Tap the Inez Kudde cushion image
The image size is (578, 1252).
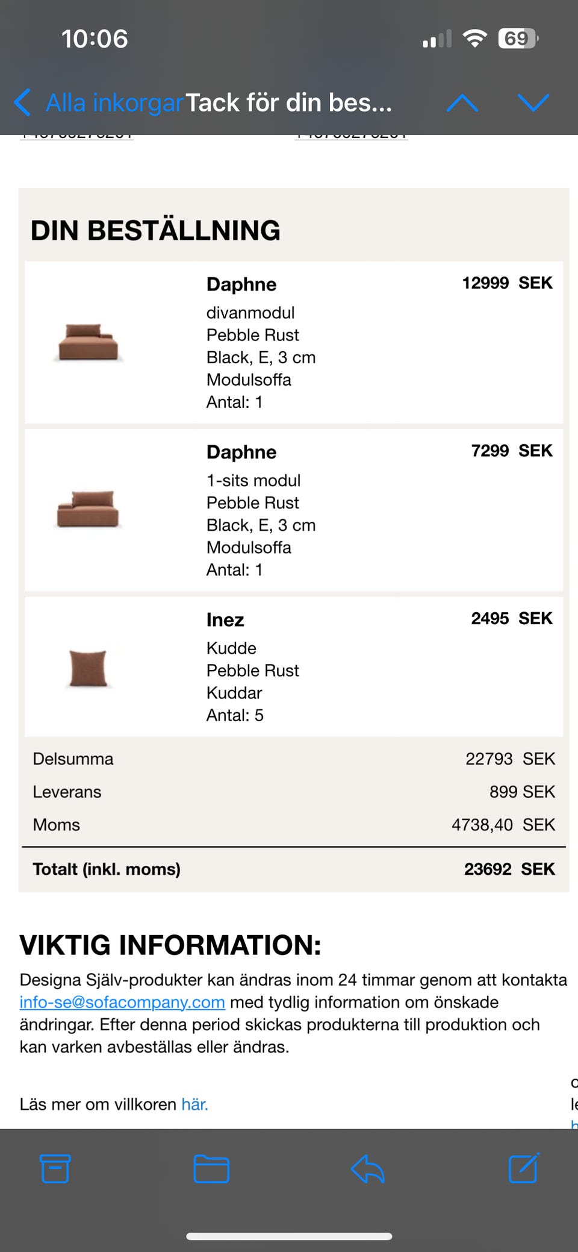[x=88, y=668]
